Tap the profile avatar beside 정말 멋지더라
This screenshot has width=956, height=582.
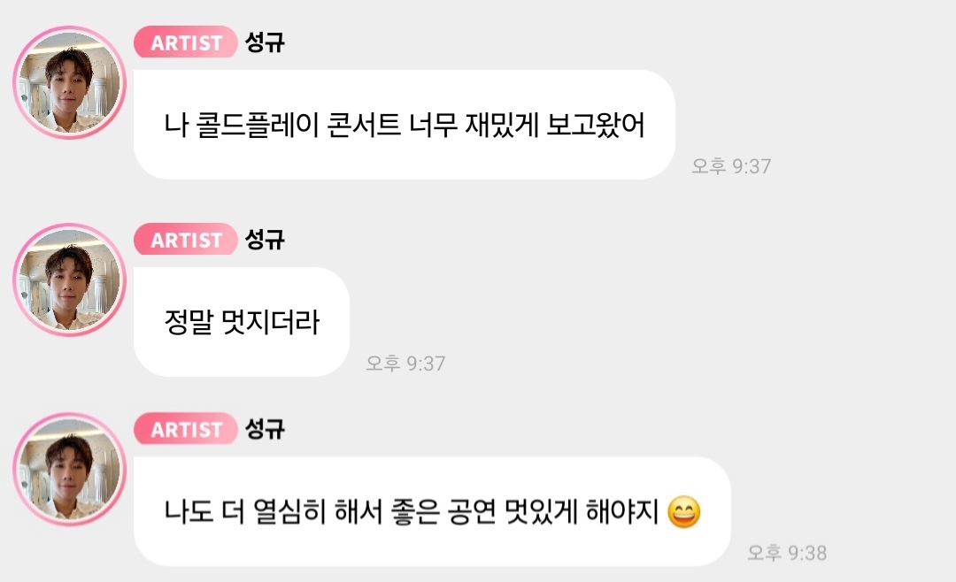[x=70, y=280]
